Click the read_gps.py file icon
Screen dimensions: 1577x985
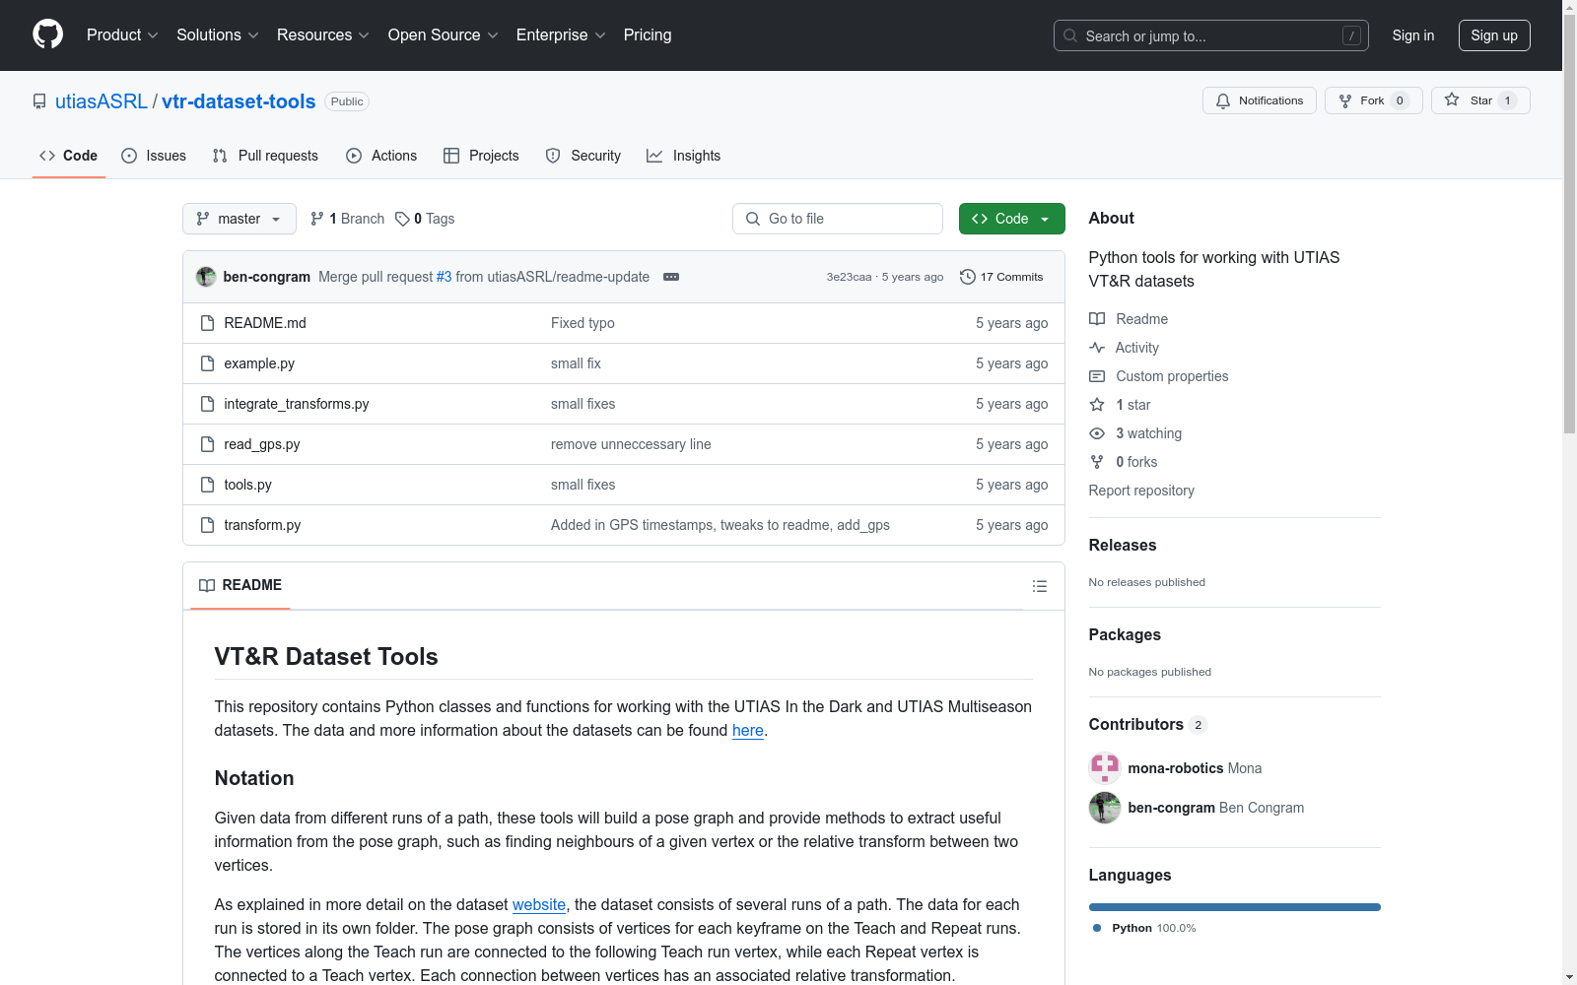pyautogui.click(x=207, y=444)
